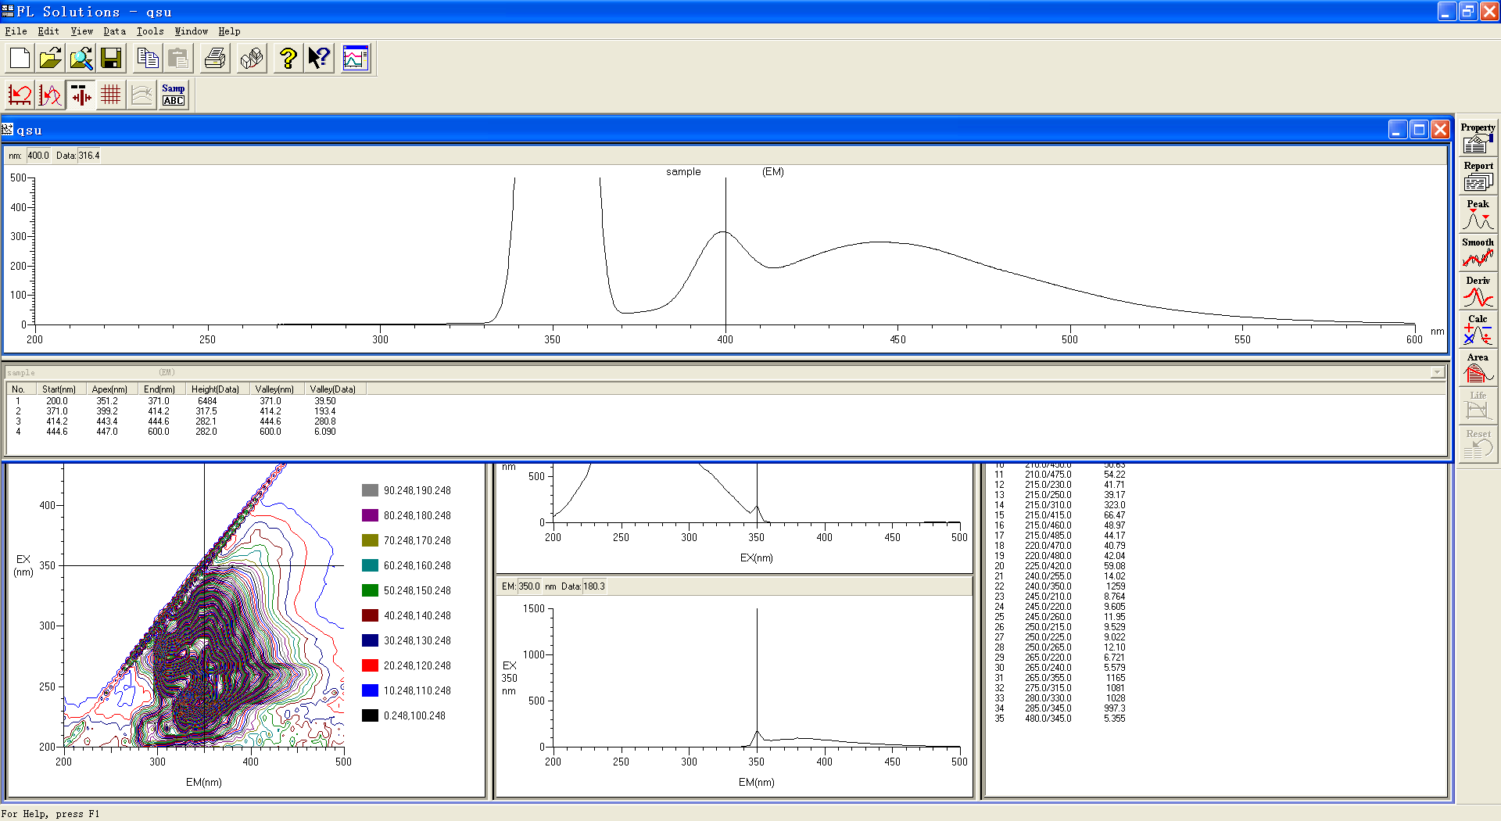The width and height of the screenshot is (1501, 821).
Task: Open the File menu
Action: [16, 31]
